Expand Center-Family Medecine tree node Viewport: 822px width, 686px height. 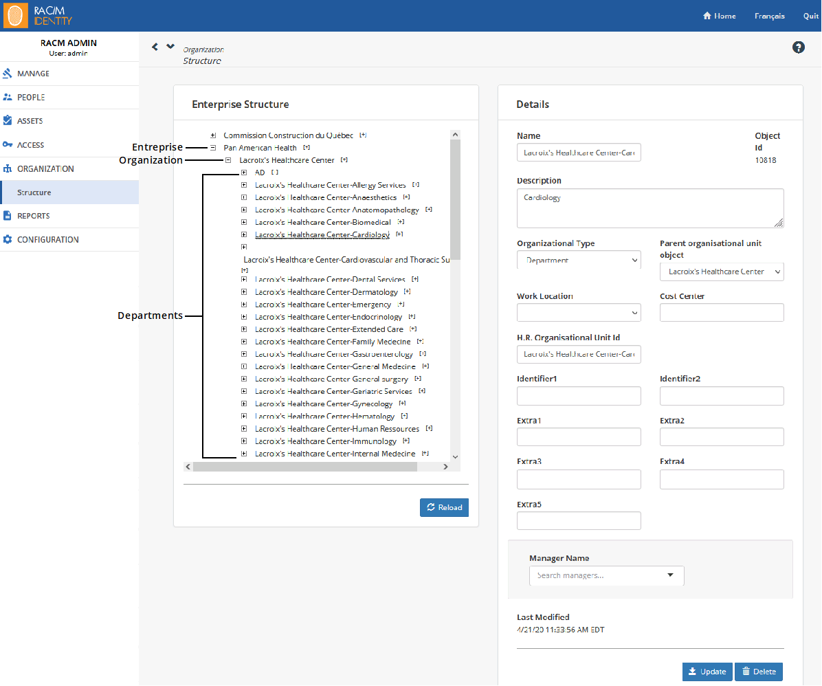(244, 342)
